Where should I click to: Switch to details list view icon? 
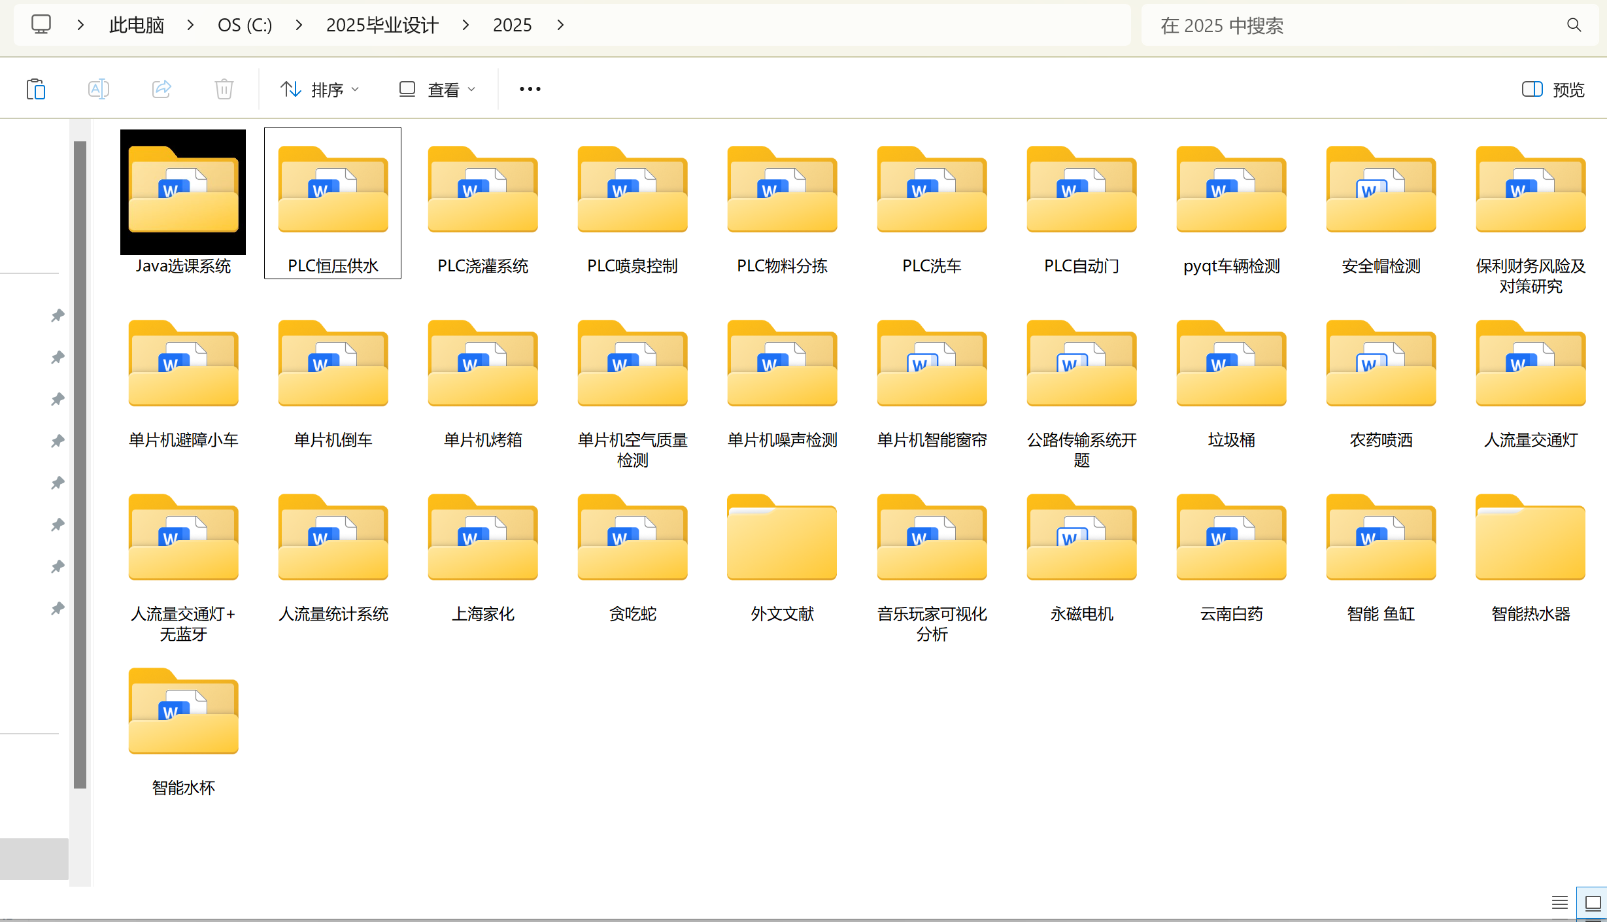point(1559,903)
